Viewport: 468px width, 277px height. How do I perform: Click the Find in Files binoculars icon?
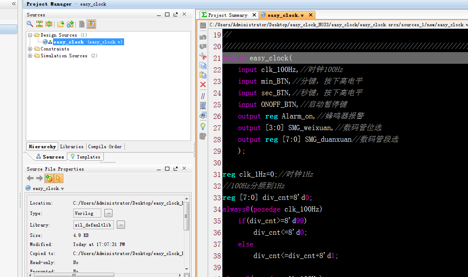pyautogui.click(x=203, y=115)
